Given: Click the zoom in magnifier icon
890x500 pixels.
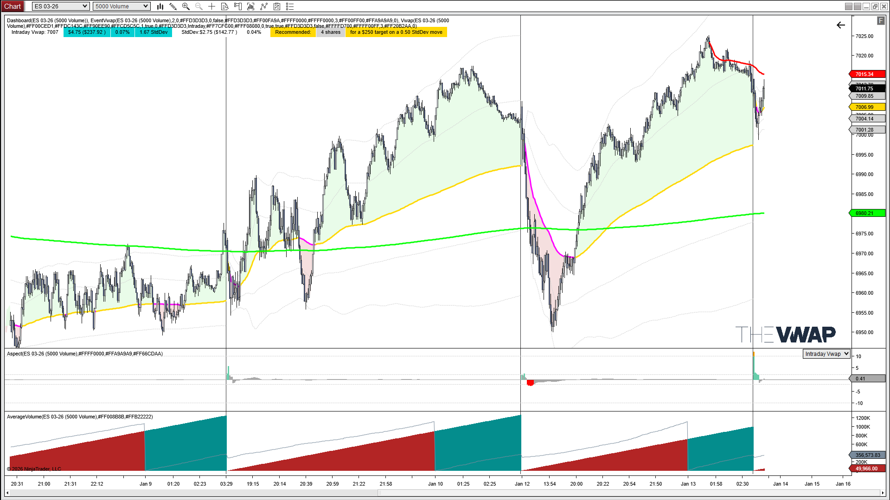Looking at the screenshot, I should [186, 6].
